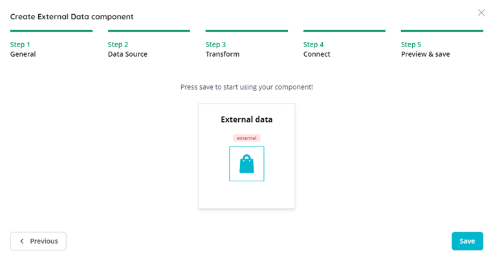Click the progress bar above Step 2
This screenshot has width=493, height=260.
(x=149, y=31)
